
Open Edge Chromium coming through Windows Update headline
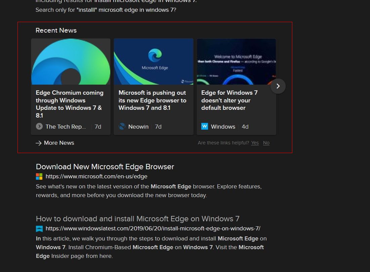70,104
